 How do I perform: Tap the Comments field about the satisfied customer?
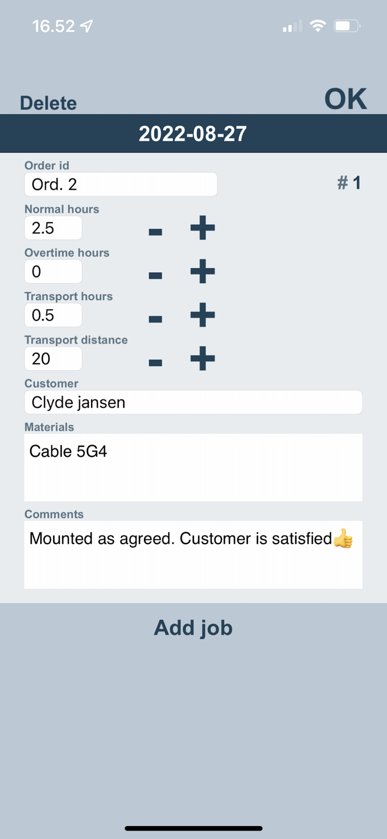[193, 554]
